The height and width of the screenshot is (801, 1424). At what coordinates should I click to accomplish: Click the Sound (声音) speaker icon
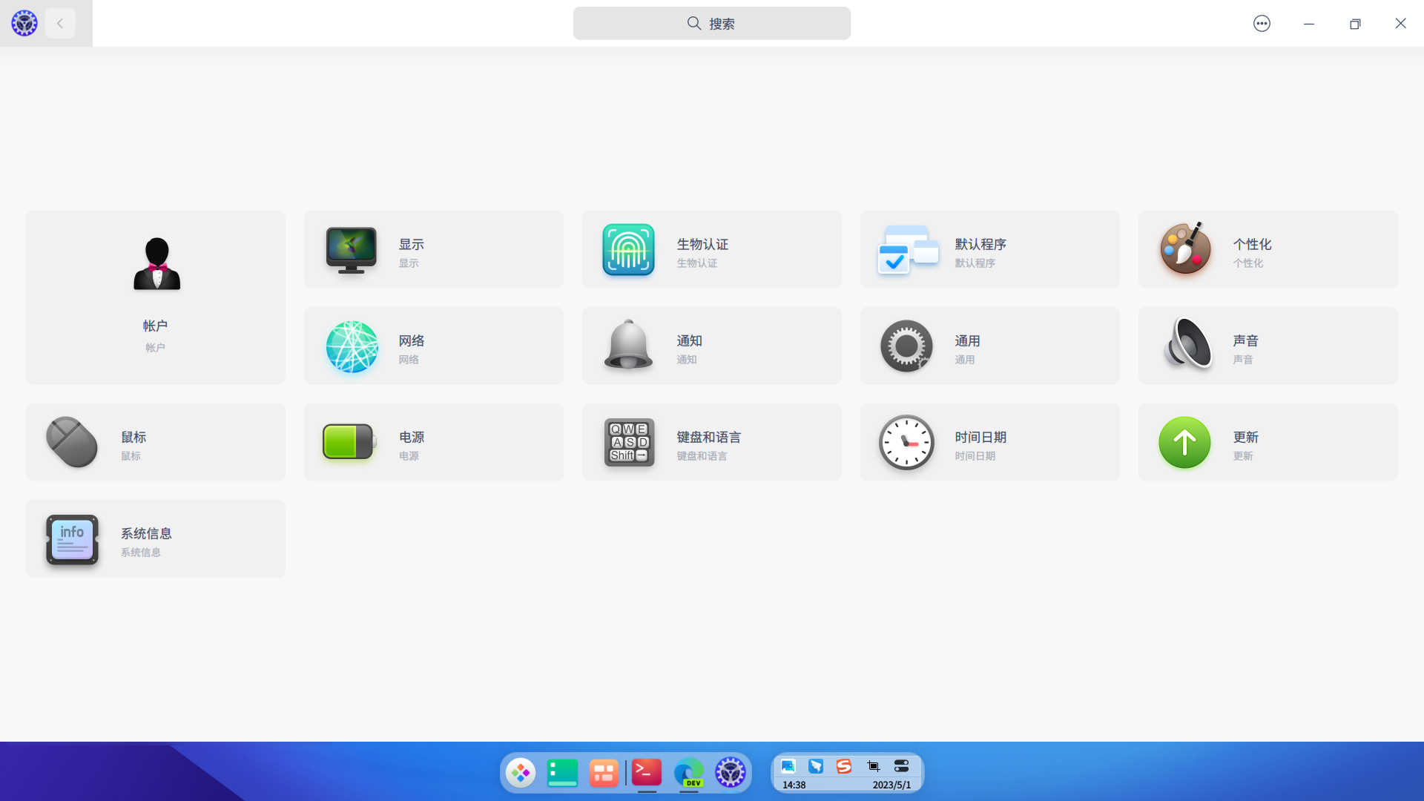(x=1187, y=345)
